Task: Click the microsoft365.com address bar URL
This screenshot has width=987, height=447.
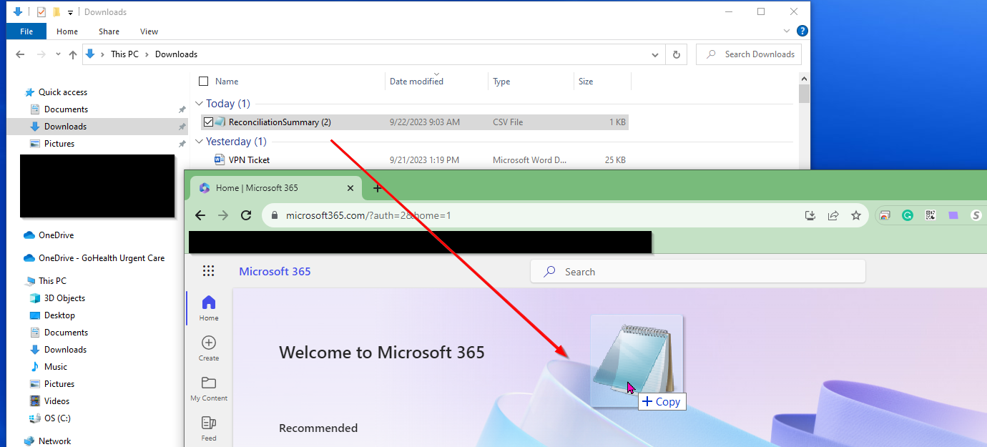Action: coord(368,215)
